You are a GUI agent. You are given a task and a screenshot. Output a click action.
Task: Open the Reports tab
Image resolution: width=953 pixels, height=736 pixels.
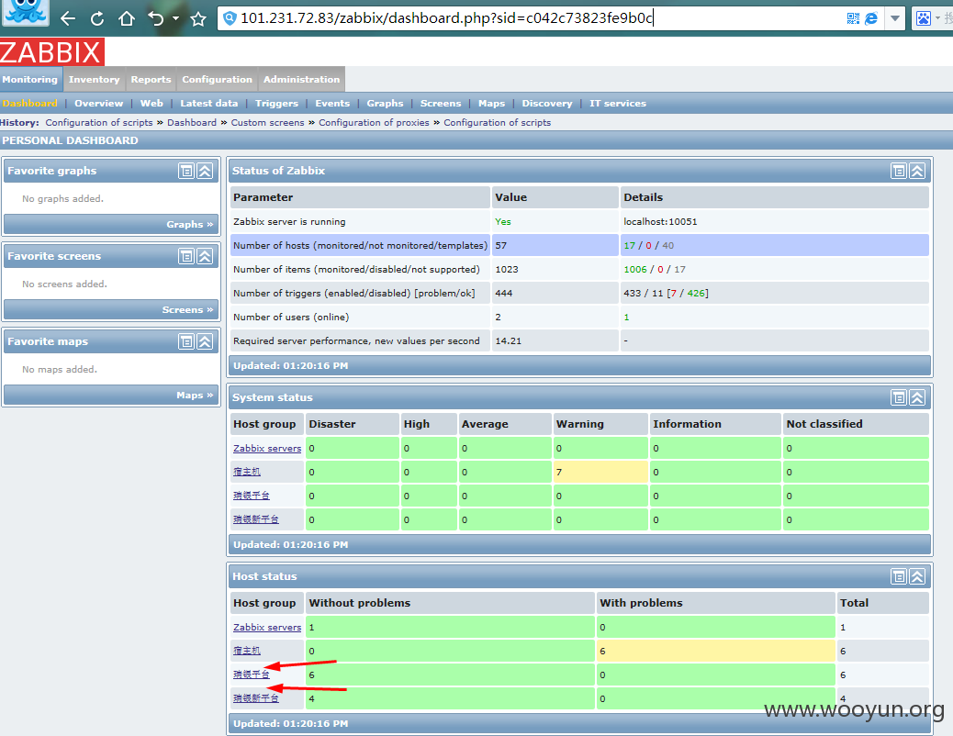(151, 80)
